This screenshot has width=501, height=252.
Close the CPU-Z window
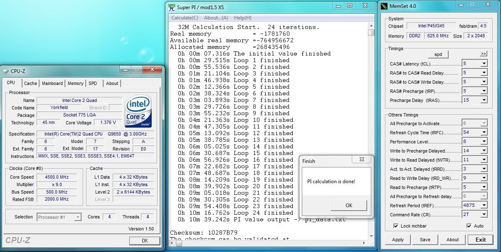click(152, 70)
